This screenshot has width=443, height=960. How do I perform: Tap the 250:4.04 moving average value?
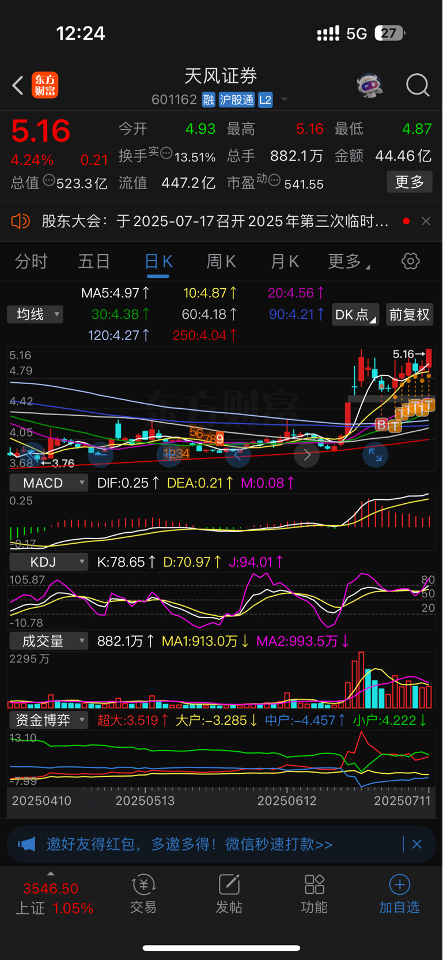(205, 335)
